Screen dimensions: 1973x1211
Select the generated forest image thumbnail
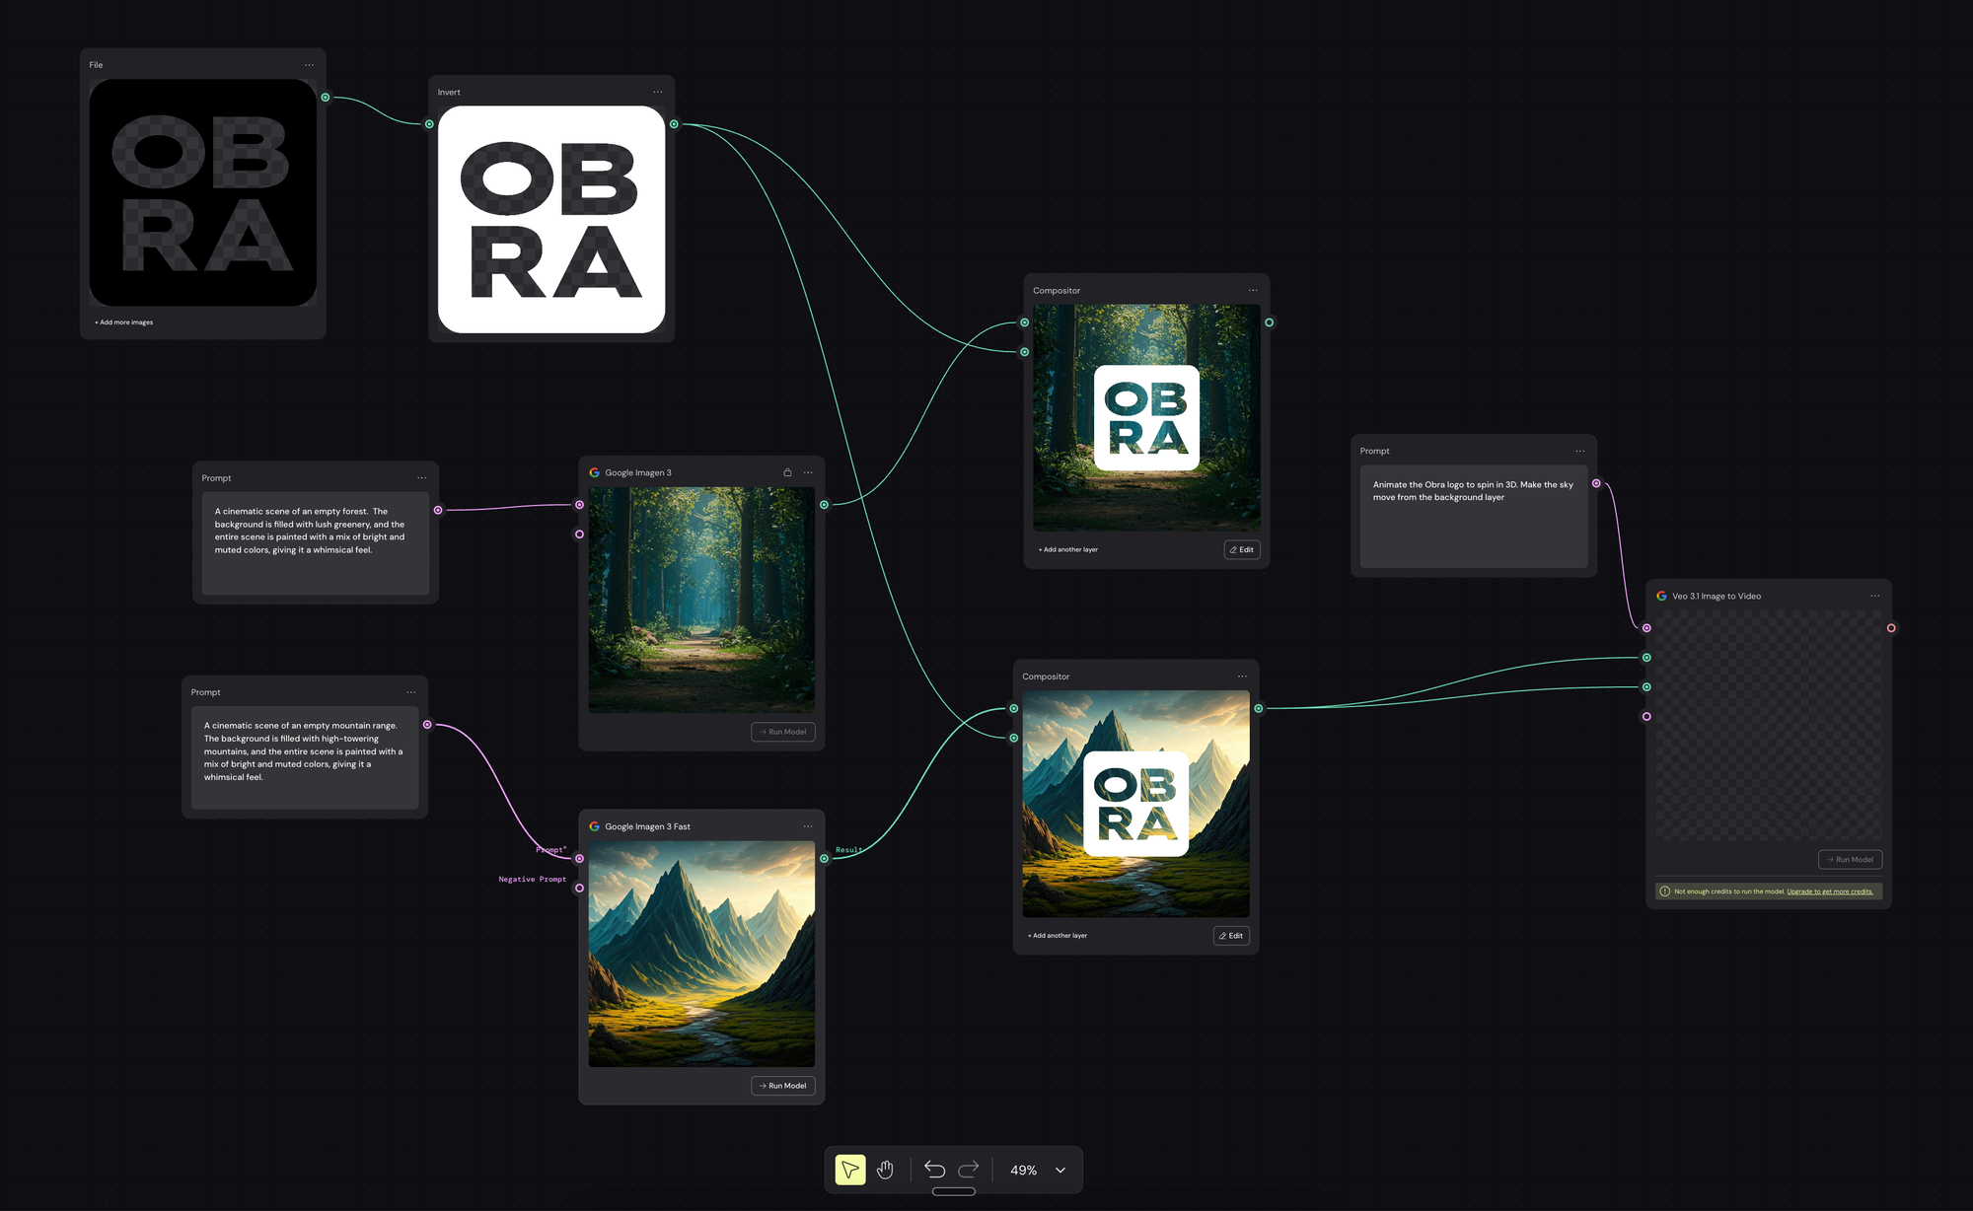coord(701,600)
